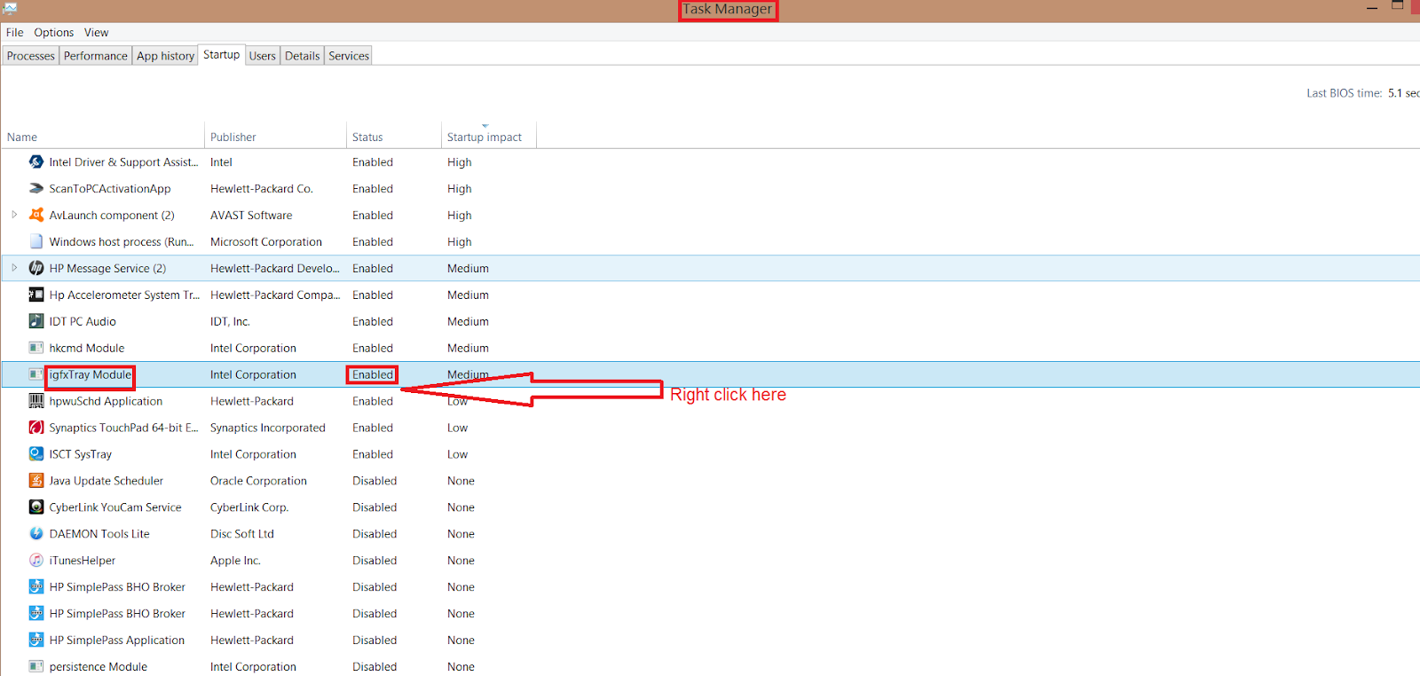
Task: Click the persistence Module icon
Action: click(x=36, y=666)
